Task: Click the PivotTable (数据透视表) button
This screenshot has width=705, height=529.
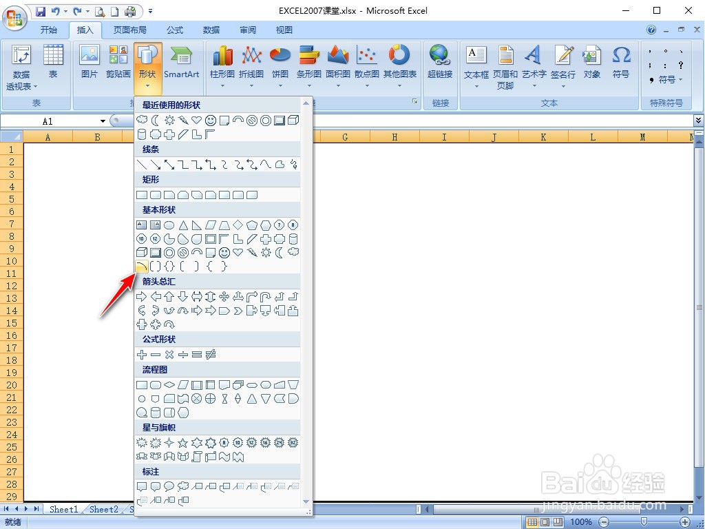Action: [21, 68]
